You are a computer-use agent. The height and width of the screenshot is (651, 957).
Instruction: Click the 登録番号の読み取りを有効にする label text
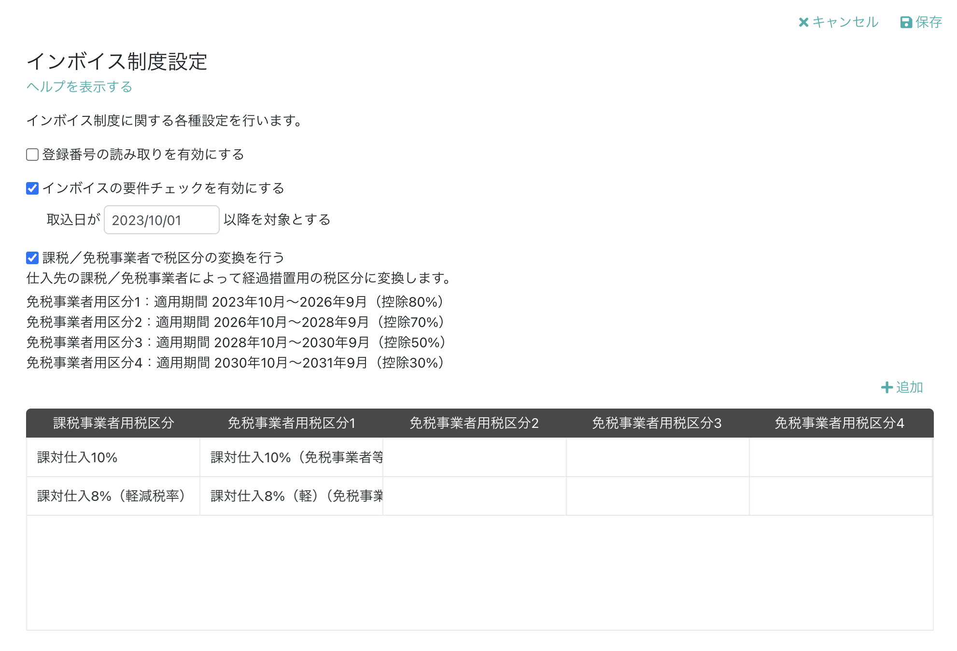point(143,155)
